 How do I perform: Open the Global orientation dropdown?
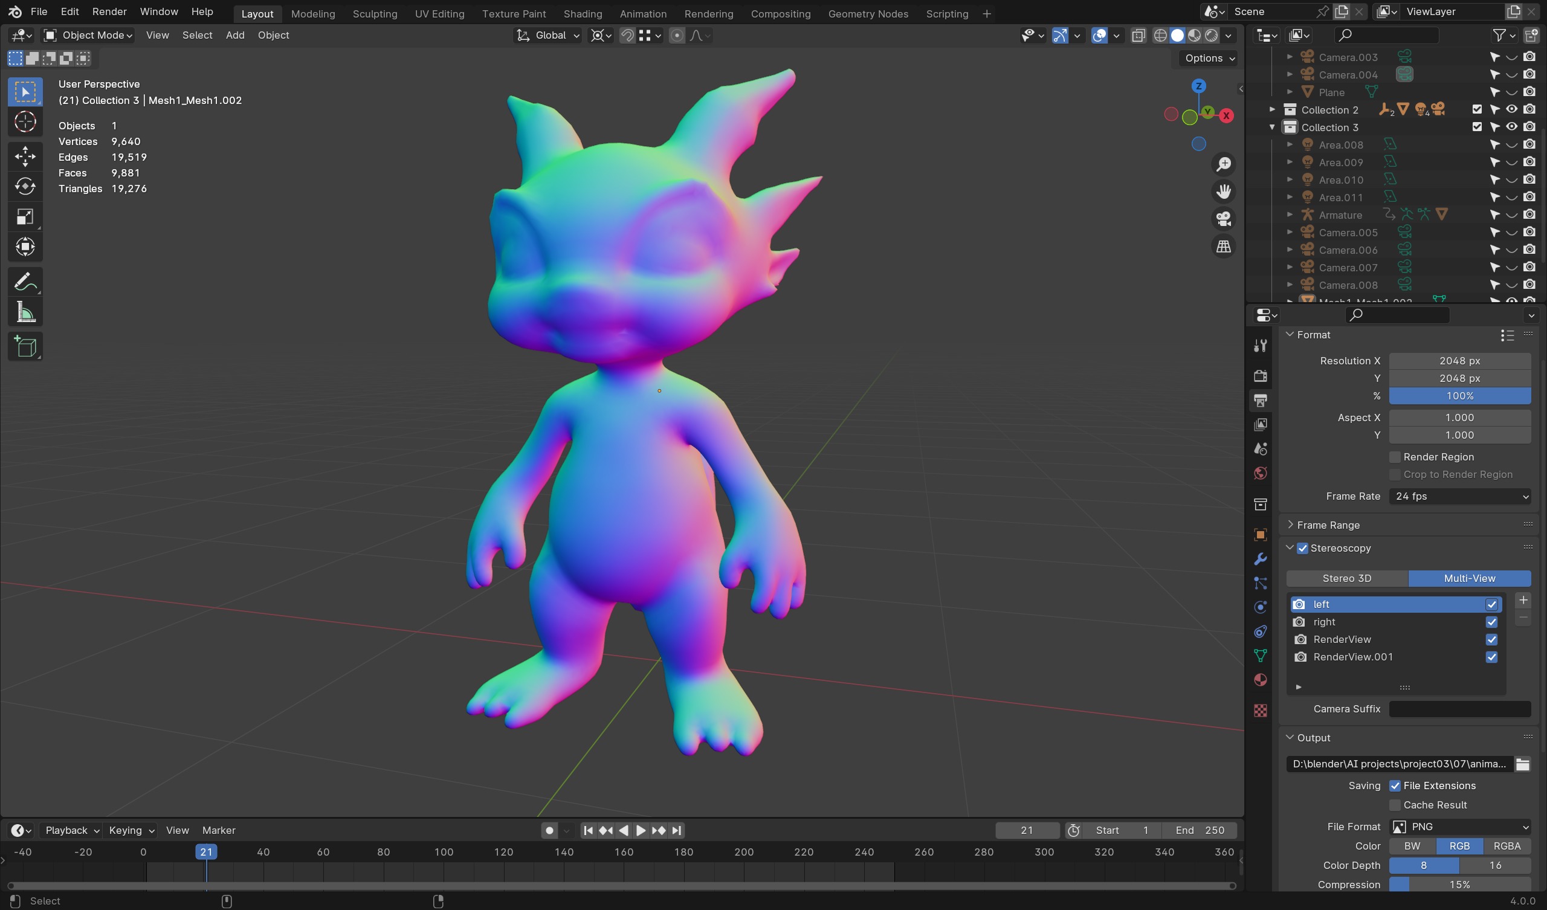pos(547,36)
